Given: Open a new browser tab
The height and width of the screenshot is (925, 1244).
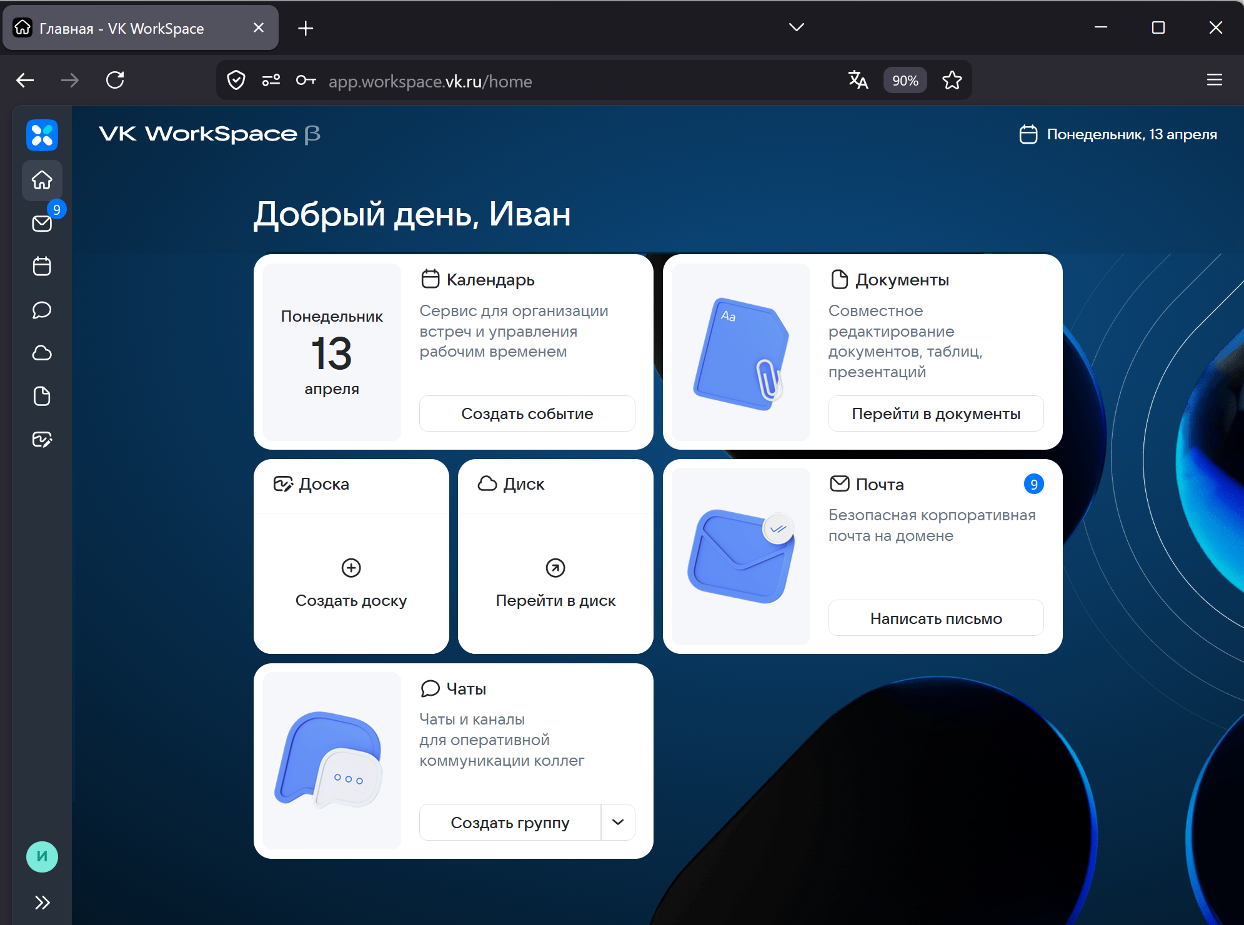Looking at the screenshot, I should click(306, 28).
